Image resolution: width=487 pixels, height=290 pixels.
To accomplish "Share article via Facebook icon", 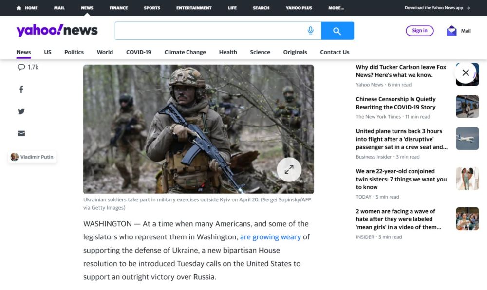I will (x=21, y=90).
